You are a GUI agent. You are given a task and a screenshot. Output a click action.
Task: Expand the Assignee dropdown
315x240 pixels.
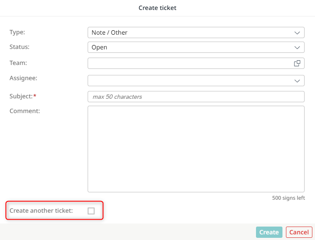[x=196, y=81]
